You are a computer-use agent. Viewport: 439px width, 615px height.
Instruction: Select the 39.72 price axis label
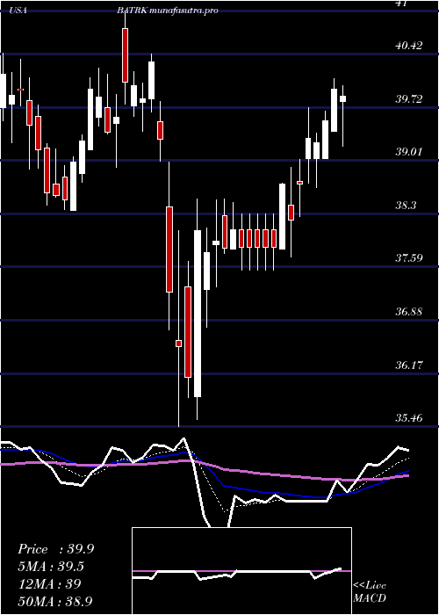pyautogui.click(x=409, y=99)
